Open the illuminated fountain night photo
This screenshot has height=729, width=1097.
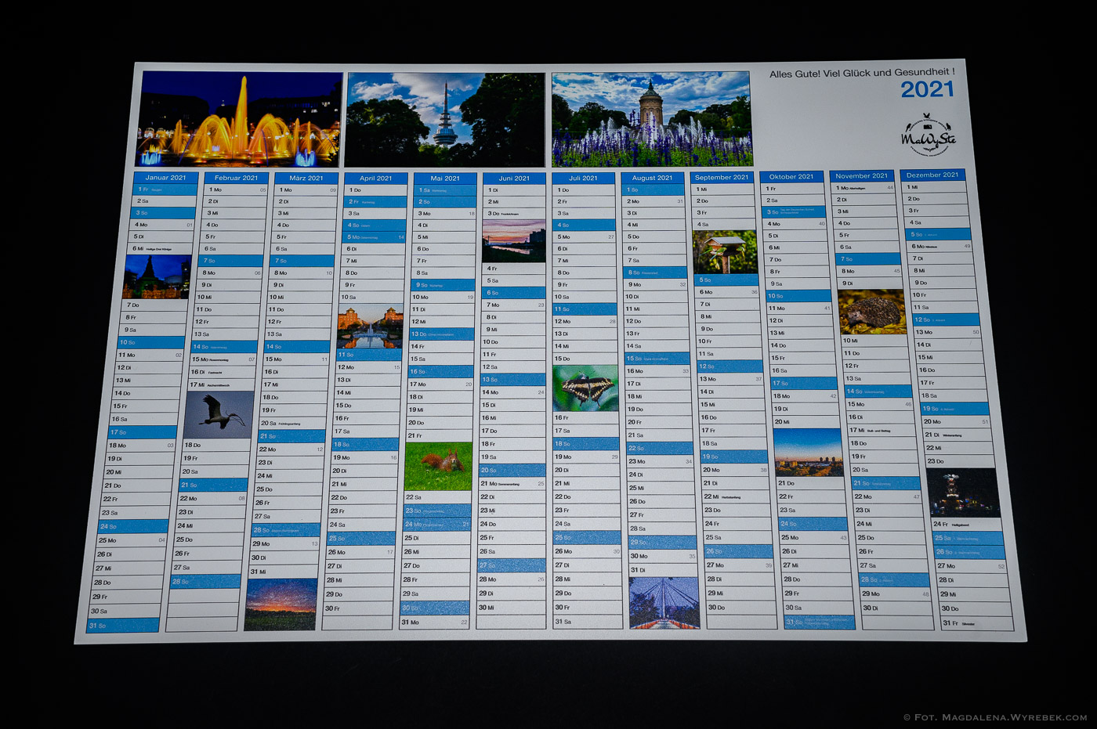click(241, 119)
